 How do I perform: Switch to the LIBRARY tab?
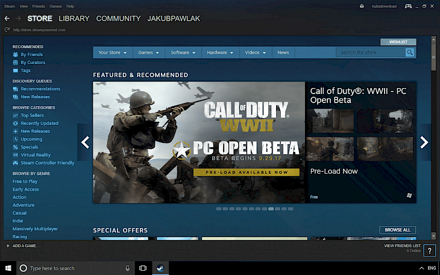pos(74,19)
